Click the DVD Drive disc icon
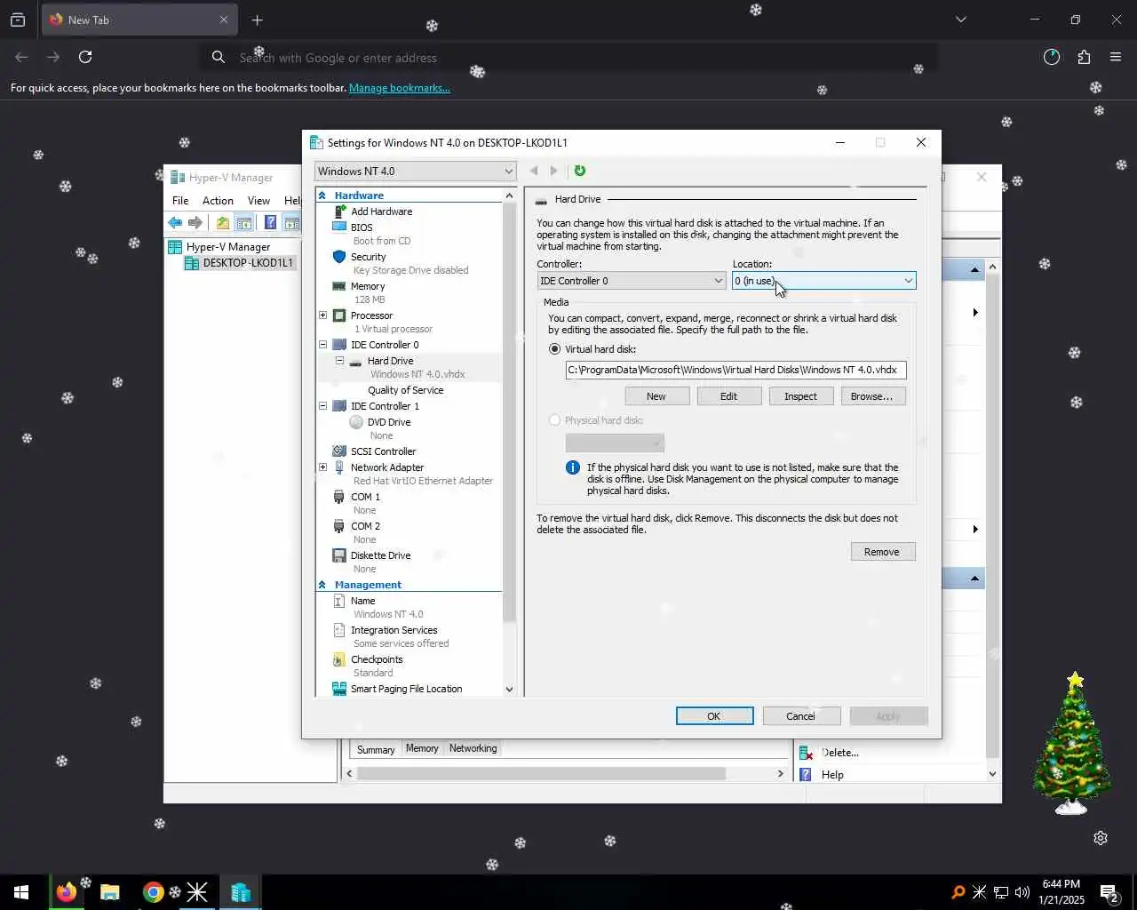Image resolution: width=1137 pixels, height=910 pixels. tap(356, 422)
